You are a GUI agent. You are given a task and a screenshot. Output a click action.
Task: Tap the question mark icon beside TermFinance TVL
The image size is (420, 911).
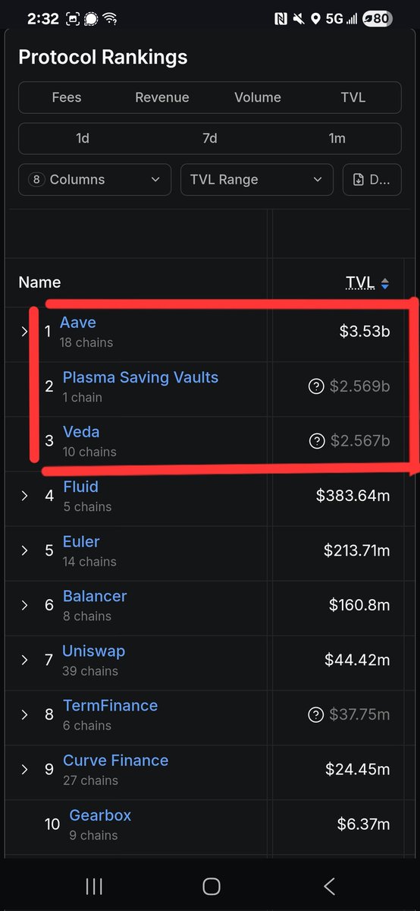pos(316,714)
